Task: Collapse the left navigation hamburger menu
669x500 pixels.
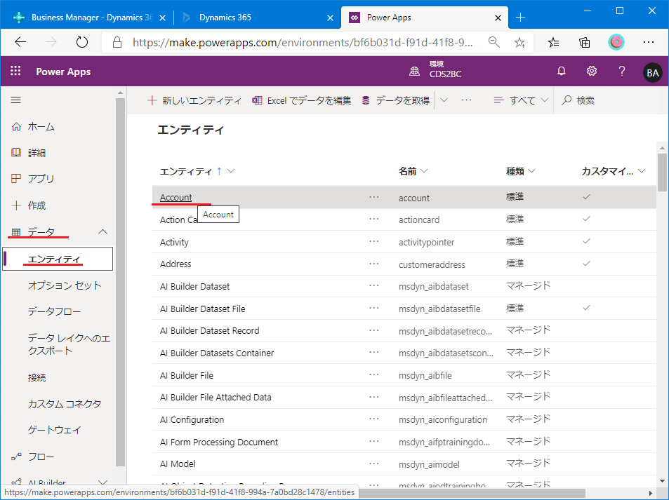Action: click(x=15, y=100)
